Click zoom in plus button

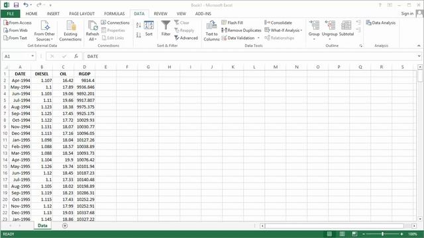402,234
